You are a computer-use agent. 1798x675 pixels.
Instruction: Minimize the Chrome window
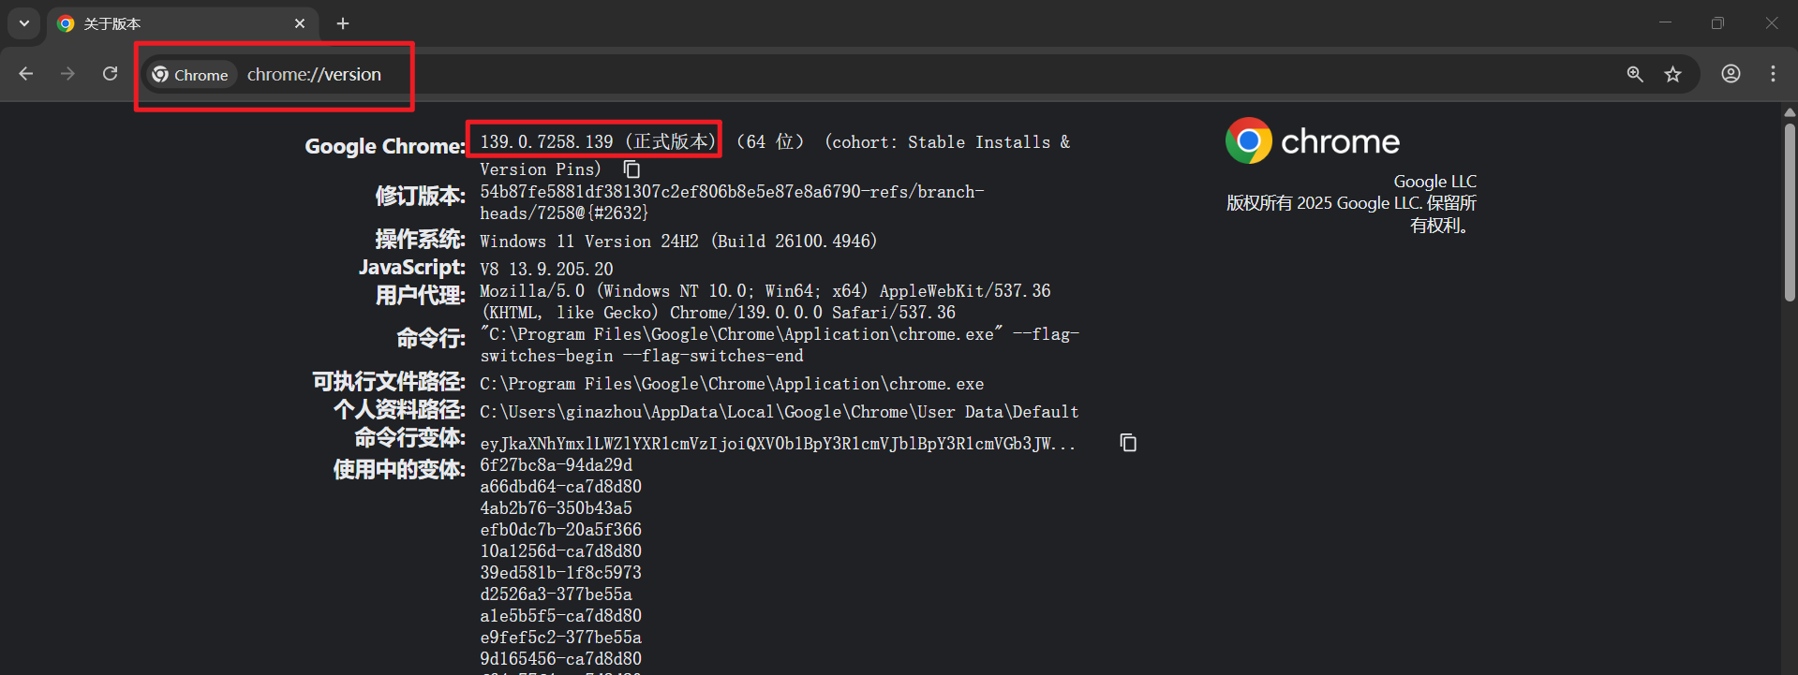click(x=1665, y=22)
